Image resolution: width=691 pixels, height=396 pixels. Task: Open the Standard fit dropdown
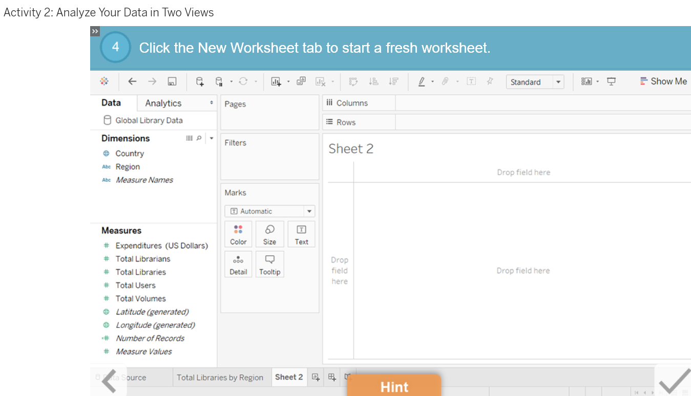pos(559,81)
